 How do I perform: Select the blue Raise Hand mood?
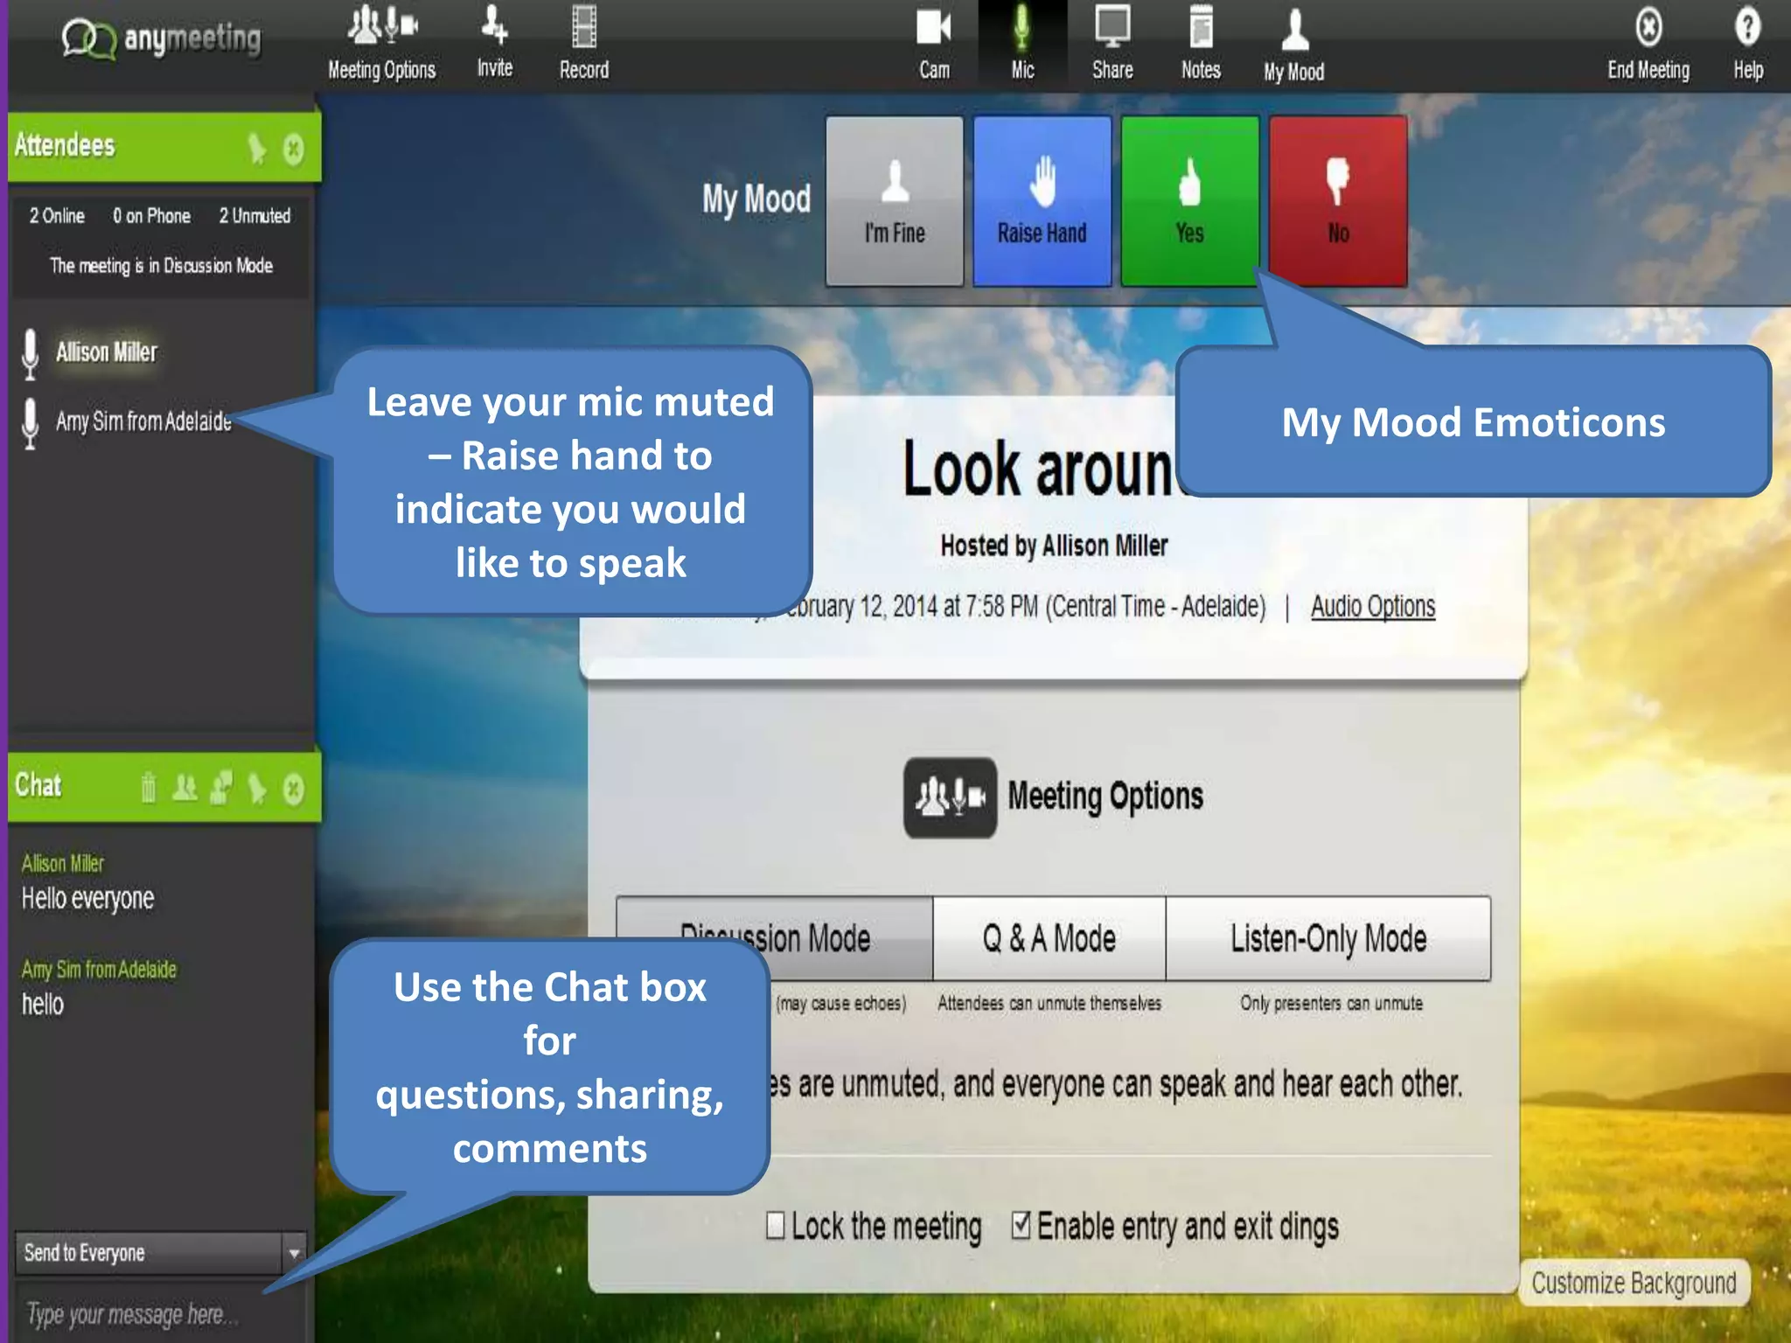pos(1042,201)
